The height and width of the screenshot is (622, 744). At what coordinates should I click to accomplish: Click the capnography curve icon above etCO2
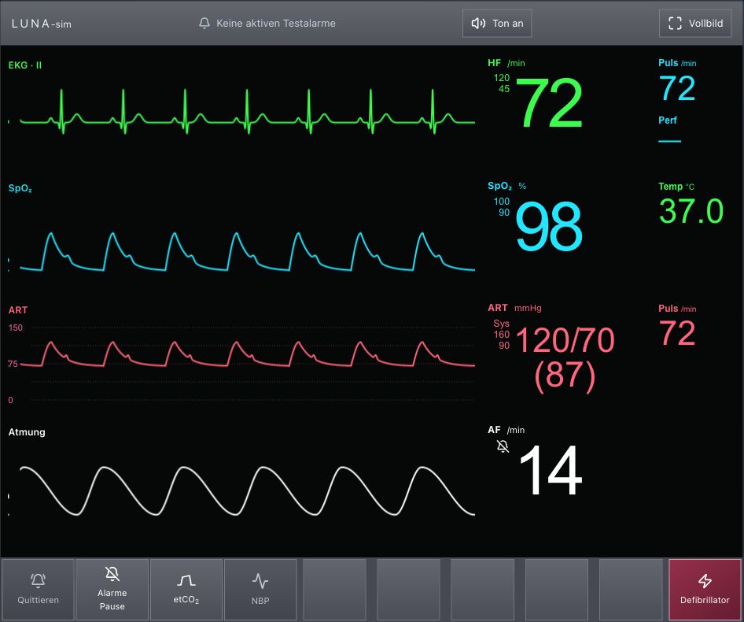click(x=186, y=580)
